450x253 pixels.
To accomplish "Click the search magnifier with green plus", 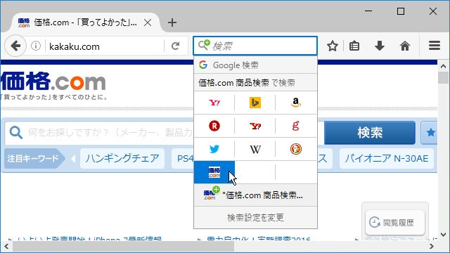I will coord(204,45).
